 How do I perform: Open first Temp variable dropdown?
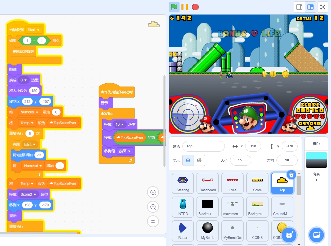(x=27, y=123)
